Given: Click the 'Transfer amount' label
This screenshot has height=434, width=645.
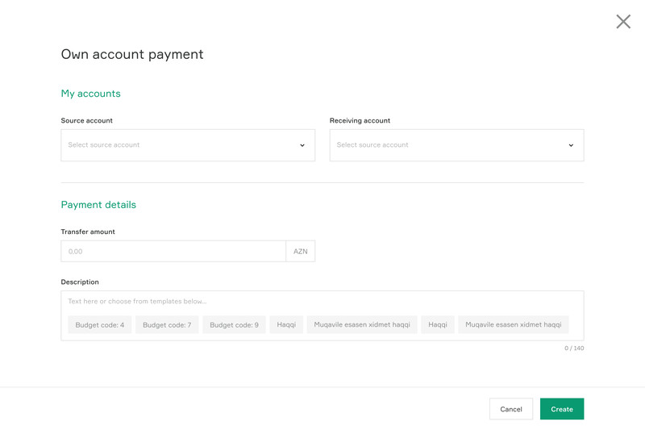Looking at the screenshot, I should point(88,232).
